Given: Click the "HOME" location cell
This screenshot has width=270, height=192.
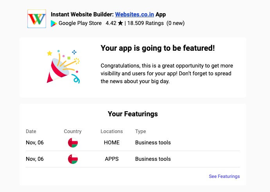Looking at the screenshot, I should coord(112,142).
